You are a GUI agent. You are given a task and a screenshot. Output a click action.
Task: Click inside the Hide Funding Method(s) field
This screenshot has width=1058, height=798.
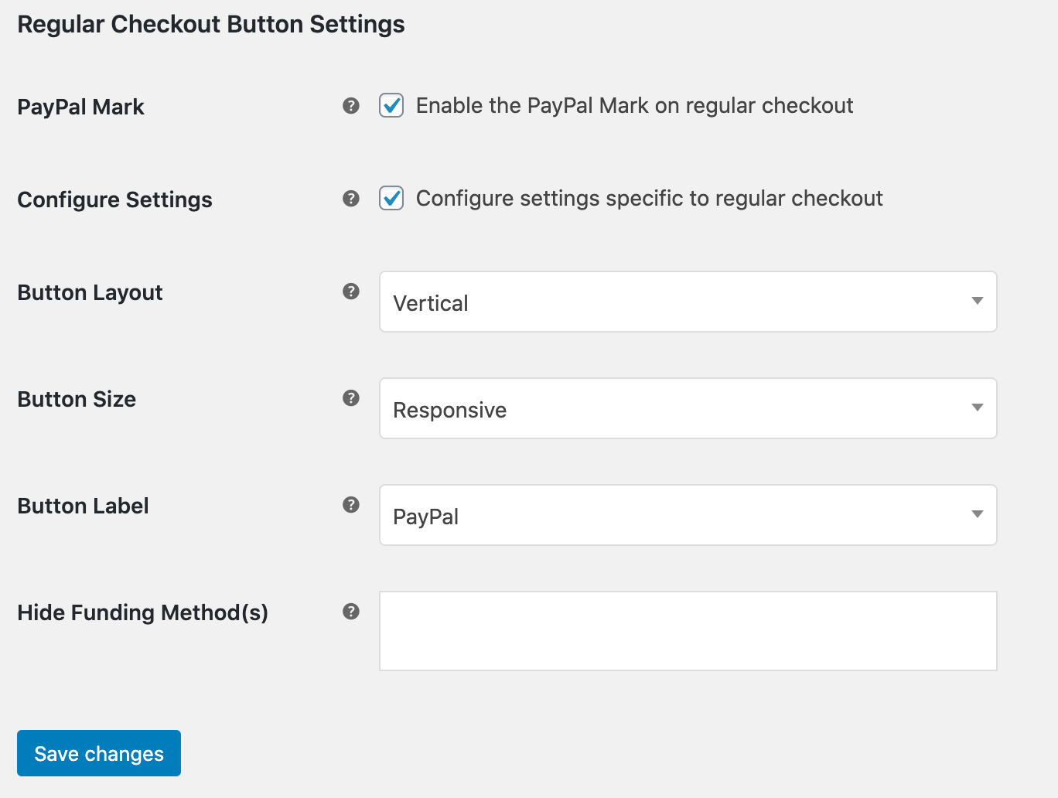[x=688, y=630]
